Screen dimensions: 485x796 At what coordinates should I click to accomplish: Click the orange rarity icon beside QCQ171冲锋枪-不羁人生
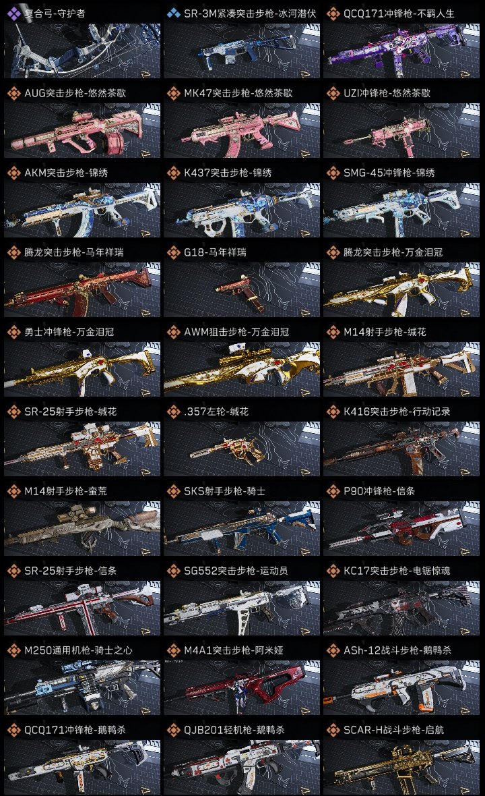click(x=333, y=13)
